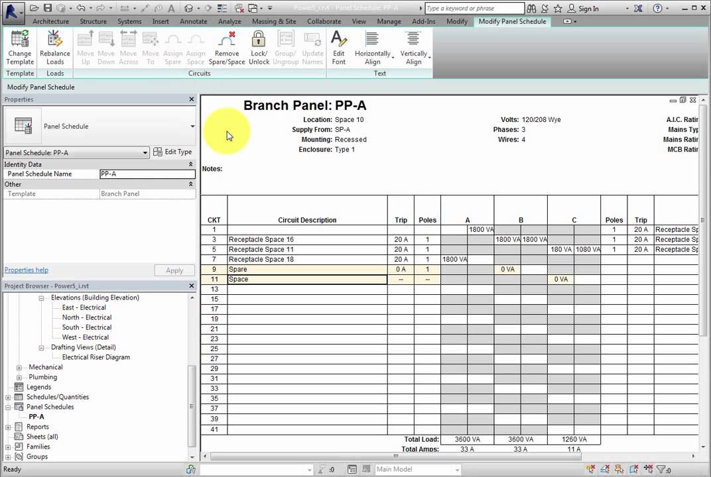Image resolution: width=711 pixels, height=477 pixels.
Task: Click the Apply button in Properties
Action: (x=174, y=270)
